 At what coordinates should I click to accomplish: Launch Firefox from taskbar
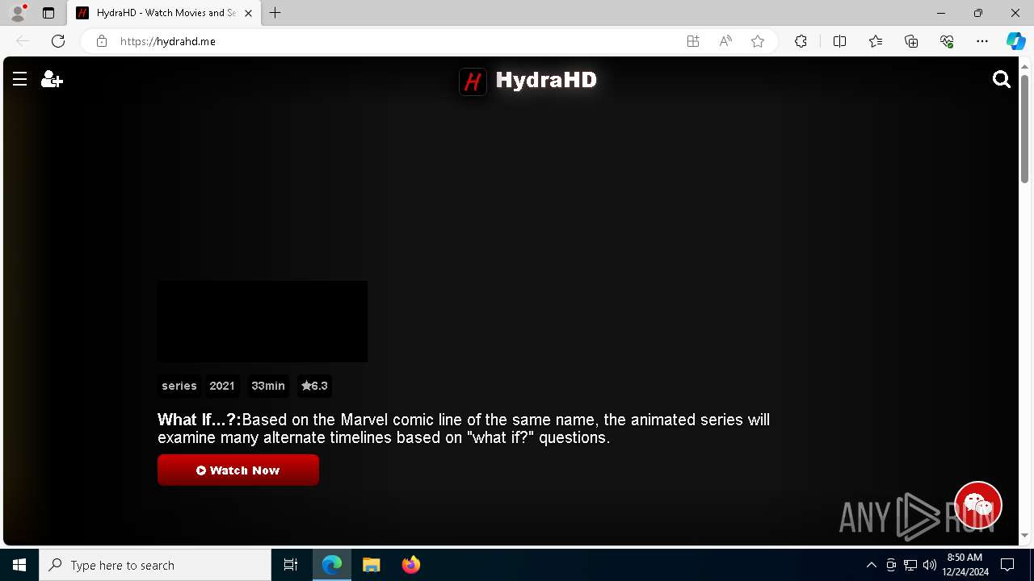[411, 565]
